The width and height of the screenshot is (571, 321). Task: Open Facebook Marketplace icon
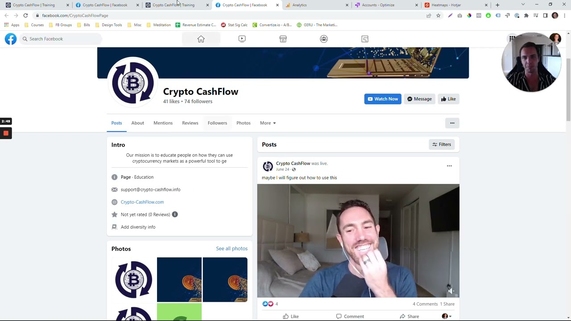283,39
